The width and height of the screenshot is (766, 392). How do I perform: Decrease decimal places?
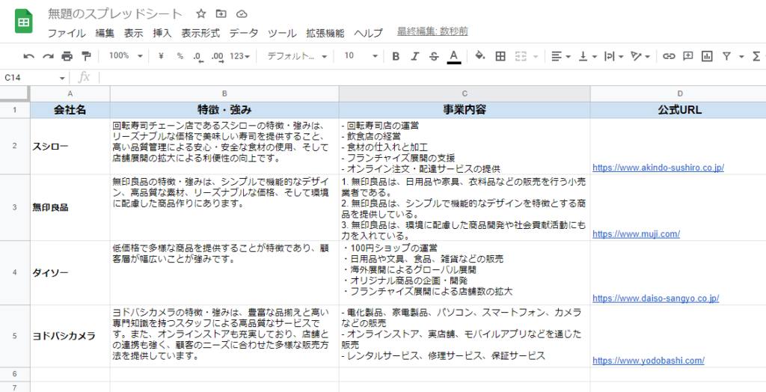pyautogui.click(x=197, y=57)
